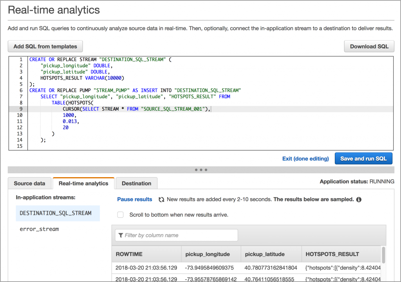Click line number 9 in the SQL editor

(21, 109)
